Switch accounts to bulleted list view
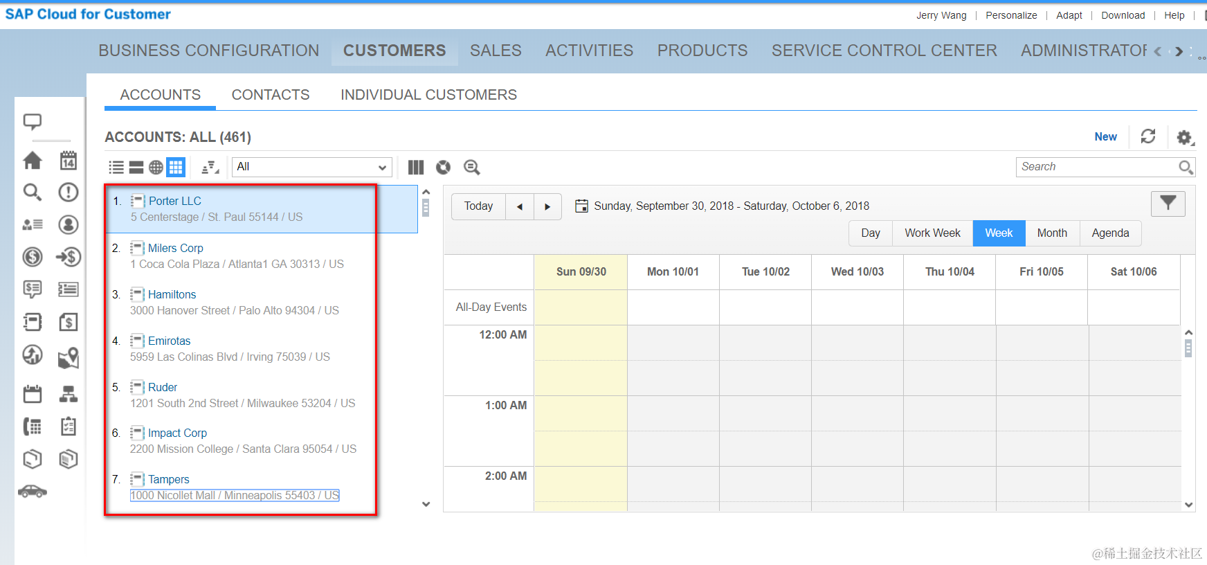 (x=116, y=167)
